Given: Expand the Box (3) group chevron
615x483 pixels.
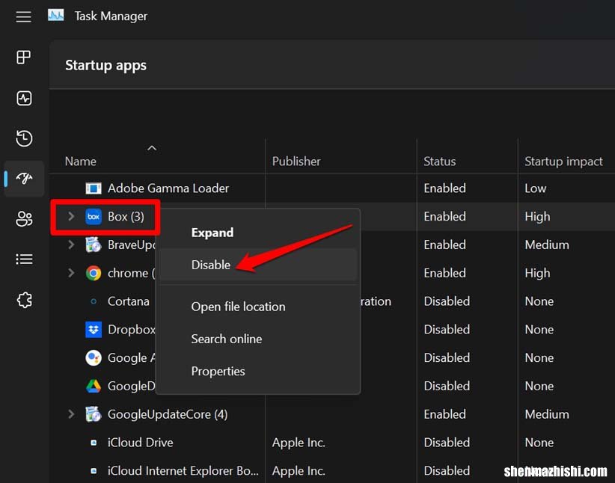Looking at the screenshot, I should click(x=72, y=217).
